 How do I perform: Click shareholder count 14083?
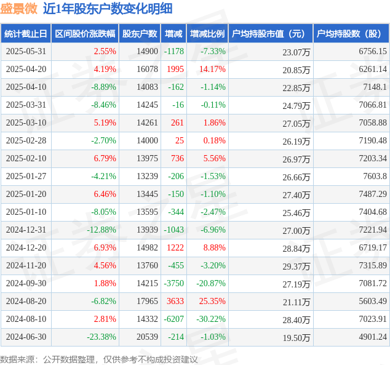(x=147, y=87)
